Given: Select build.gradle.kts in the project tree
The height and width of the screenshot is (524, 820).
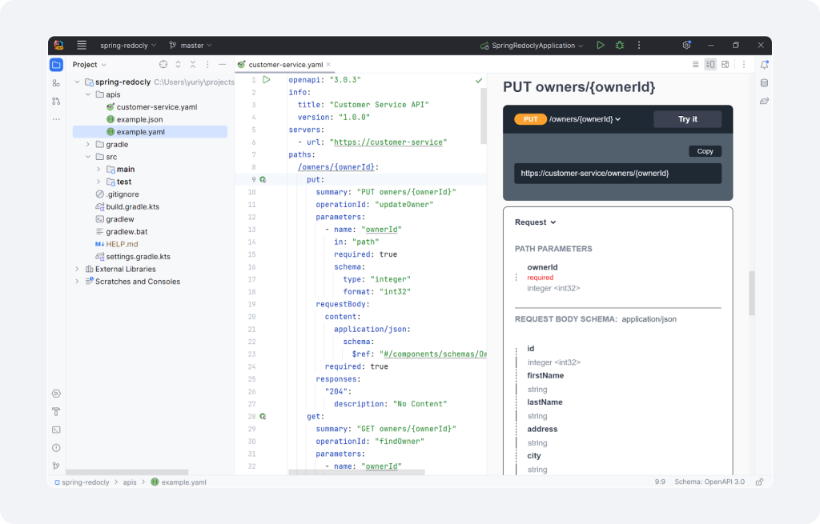Looking at the screenshot, I should click(x=132, y=207).
